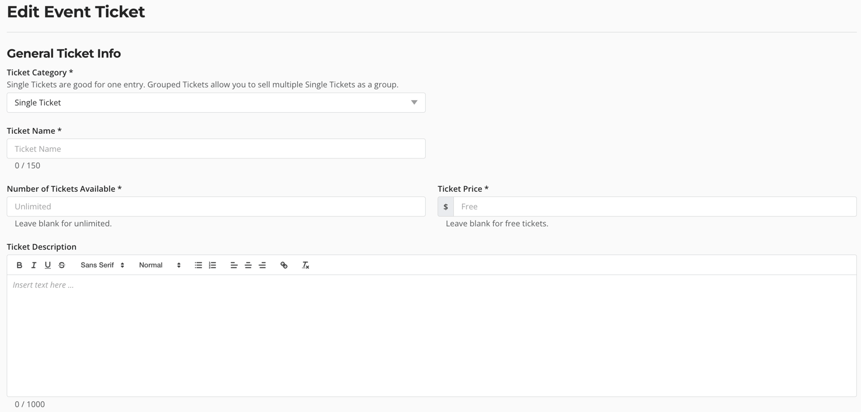Click the 'Ticket Price *' label
Viewport: 861px width, 412px height.
[463, 189]
